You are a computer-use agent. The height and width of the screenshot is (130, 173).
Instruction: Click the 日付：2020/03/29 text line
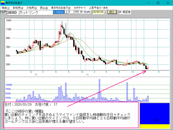click(x=31, y=104)
